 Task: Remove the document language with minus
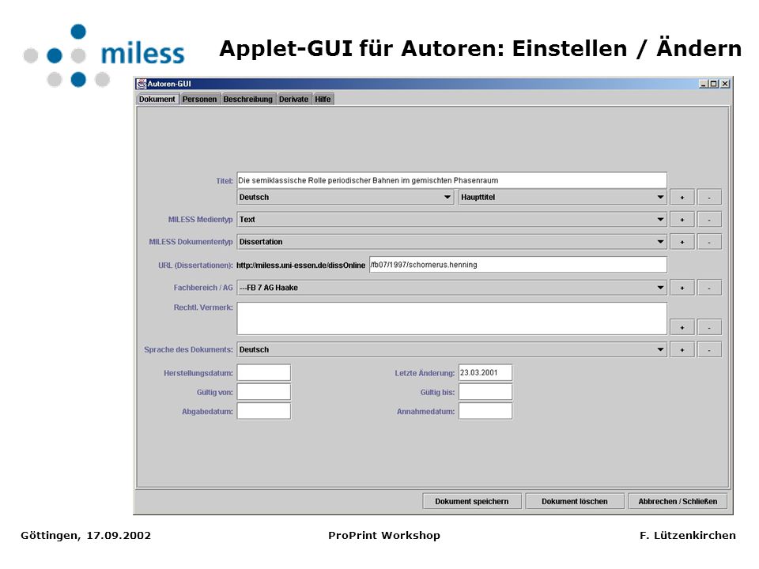709,350
